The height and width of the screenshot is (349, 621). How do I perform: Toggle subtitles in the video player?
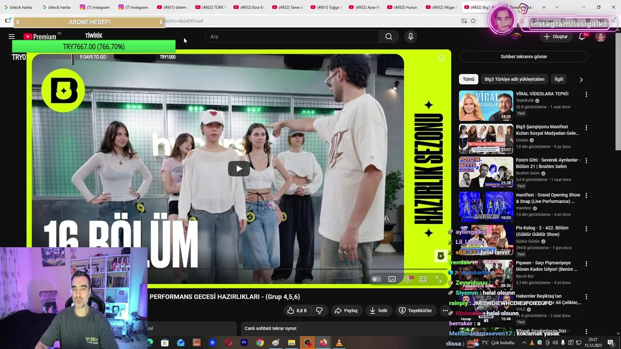[x=392, y=279]
